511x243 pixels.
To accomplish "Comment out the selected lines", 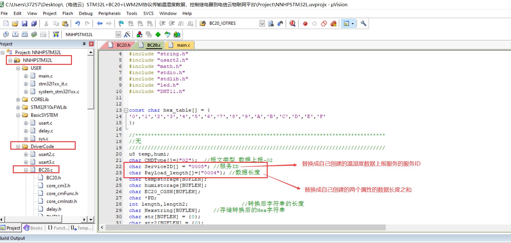I will click(181, 23).
